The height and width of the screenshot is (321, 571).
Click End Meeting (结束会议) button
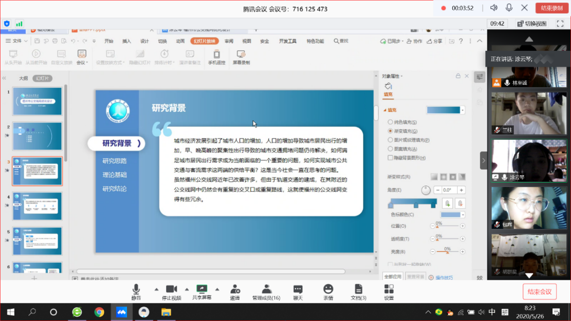click(x=540, y=292)
